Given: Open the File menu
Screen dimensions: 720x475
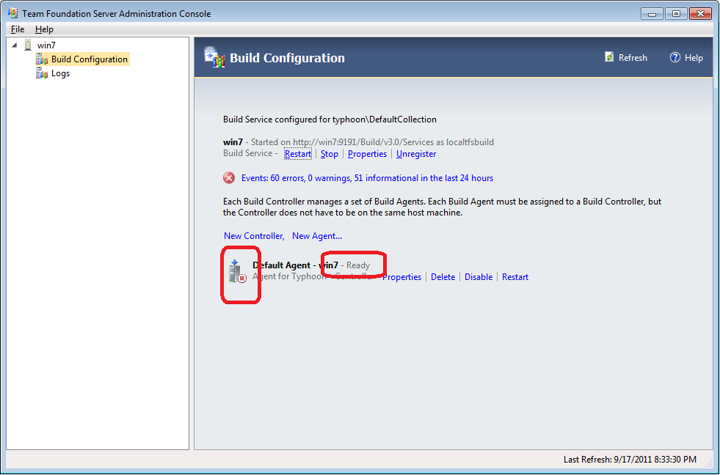Looking at the screenshot, I should tap(18, 29).
